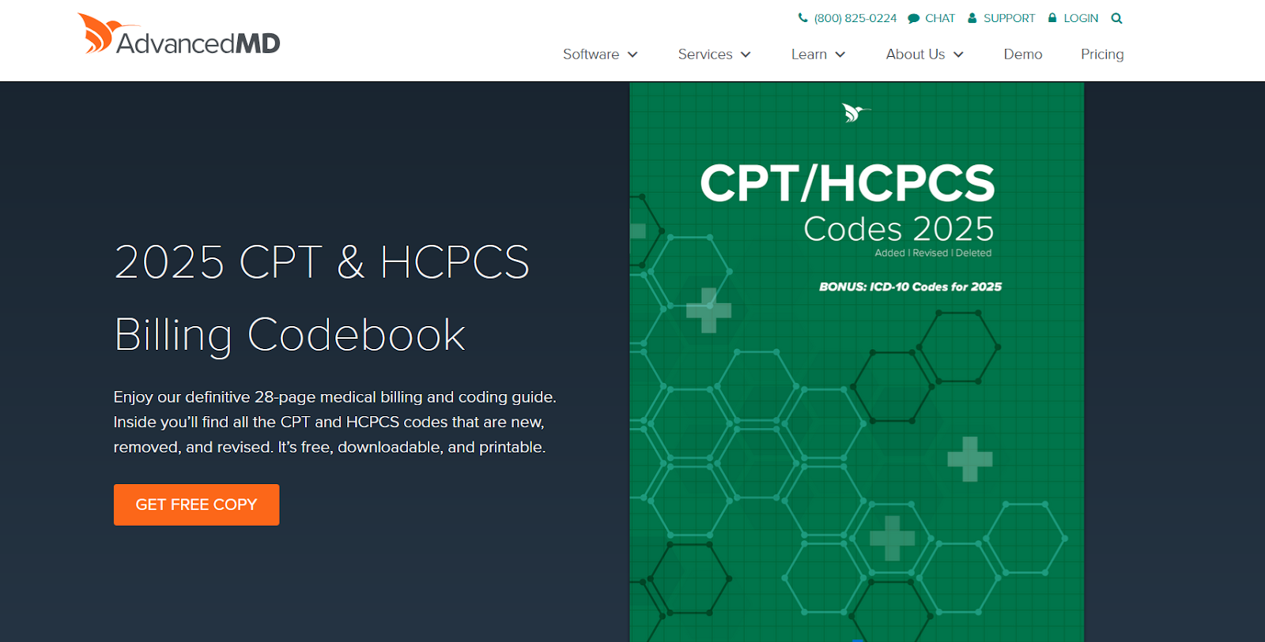Click the GET FREE COPY button
This screenshot has height=642, width=1265.
coord(196,505)
